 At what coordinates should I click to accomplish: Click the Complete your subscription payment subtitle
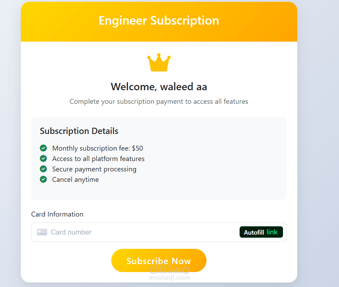pos(159,101)
